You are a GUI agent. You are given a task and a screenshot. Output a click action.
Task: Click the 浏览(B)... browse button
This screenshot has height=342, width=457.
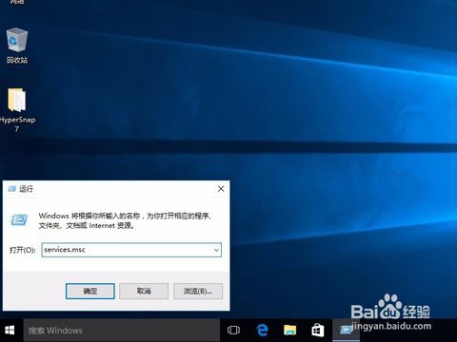[x=198, y=291]
